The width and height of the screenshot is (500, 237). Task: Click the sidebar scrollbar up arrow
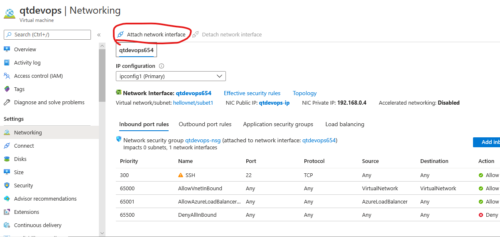click(102, 46)
